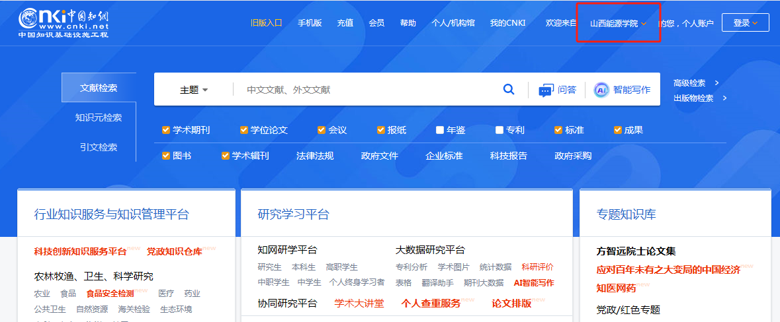780x322 pixels.
Task: Uncheck the 学术期刊 checkbox
Action: coord(166,130)
